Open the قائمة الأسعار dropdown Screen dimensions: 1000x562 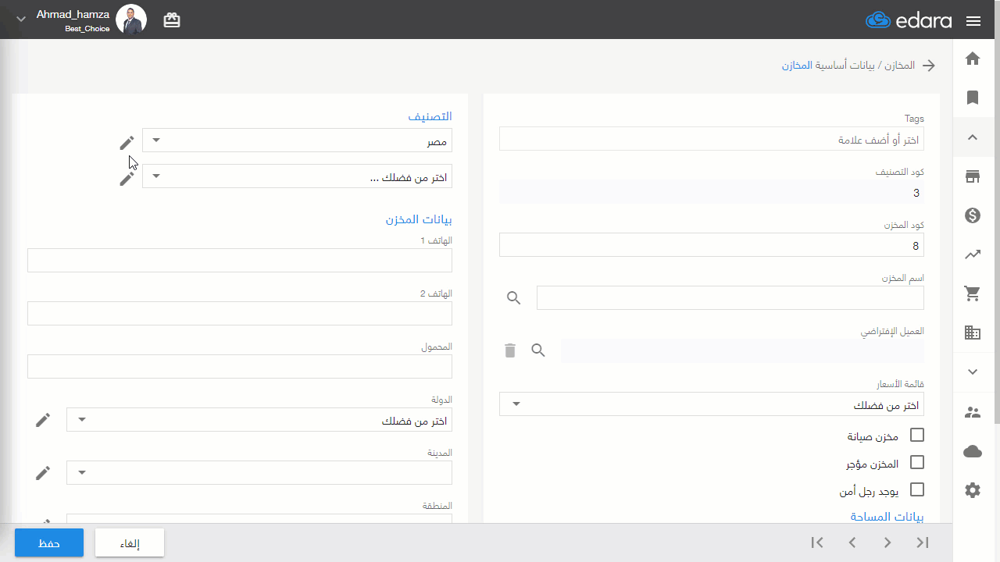[712, 404]
